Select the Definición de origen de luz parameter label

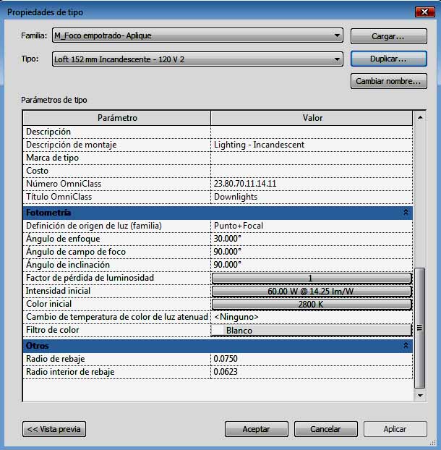94,226
